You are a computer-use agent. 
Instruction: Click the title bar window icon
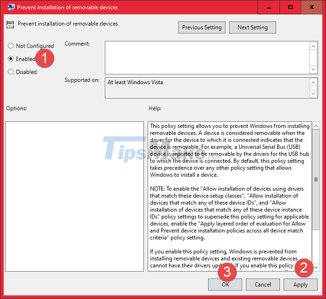click(11, 7)
